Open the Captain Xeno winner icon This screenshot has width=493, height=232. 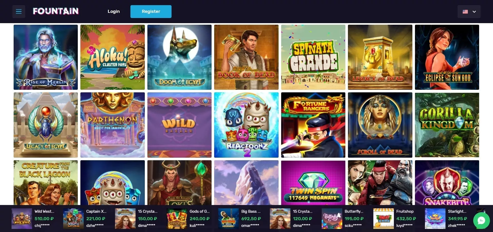click(x=73, y=219)
